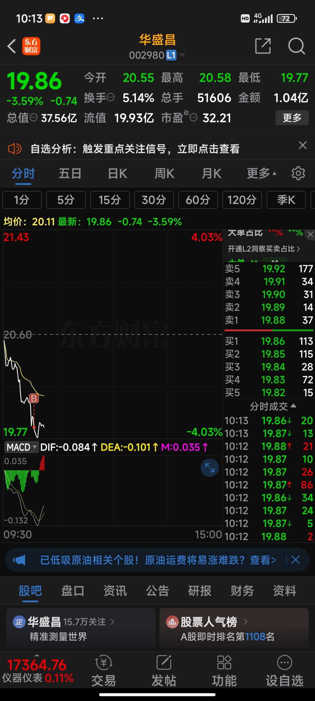Tap the status bar three-dots icon
315x701 pixels.
(x=98, y=18)
